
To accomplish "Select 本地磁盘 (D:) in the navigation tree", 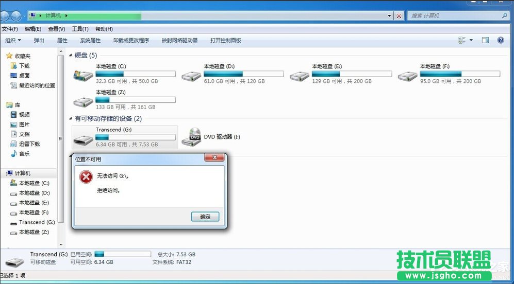I will (35, 193).
